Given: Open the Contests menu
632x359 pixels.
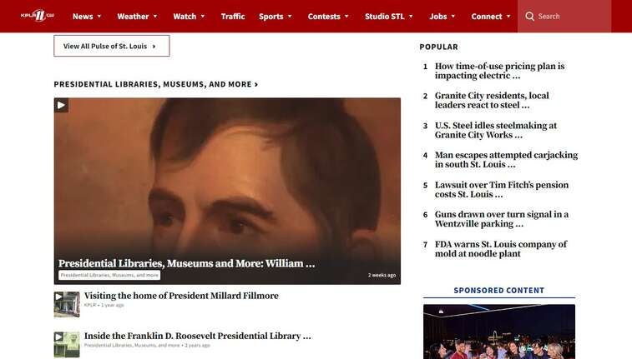Looking at the screenshot, I should coord(328,17).
